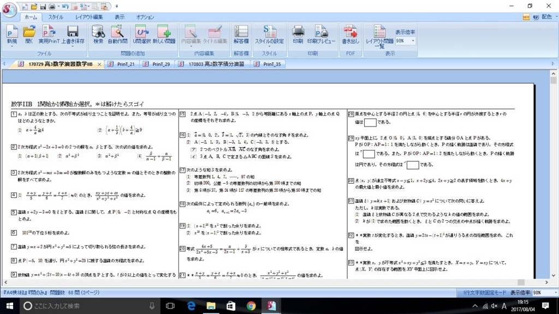The width and height of the screenshot is (559, 314).
Task: Open File Explorer from taskbar
Action: (211, 306)
